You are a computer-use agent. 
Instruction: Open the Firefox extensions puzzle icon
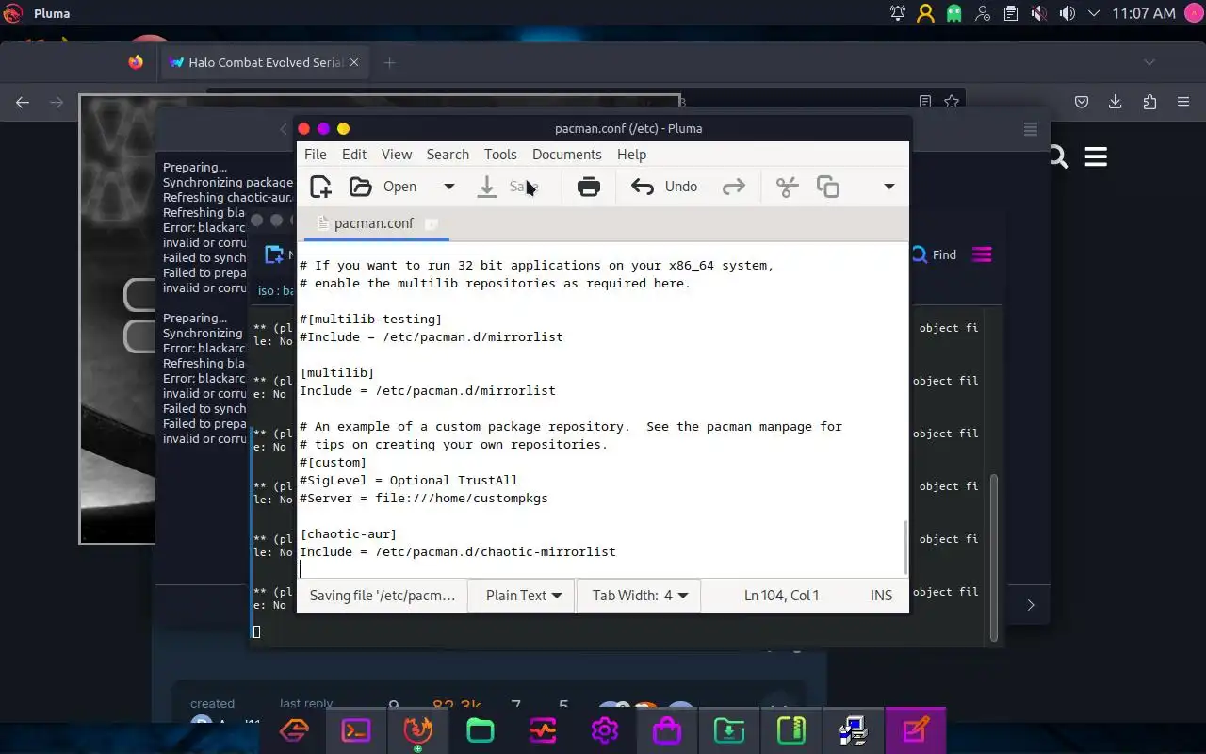[x=1149, y=102]
